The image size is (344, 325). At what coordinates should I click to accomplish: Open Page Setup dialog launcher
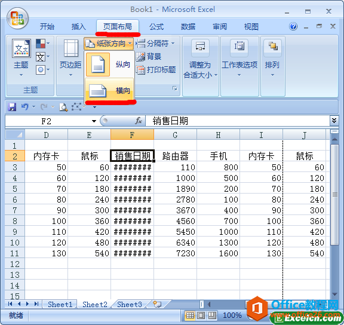[174, 88]
